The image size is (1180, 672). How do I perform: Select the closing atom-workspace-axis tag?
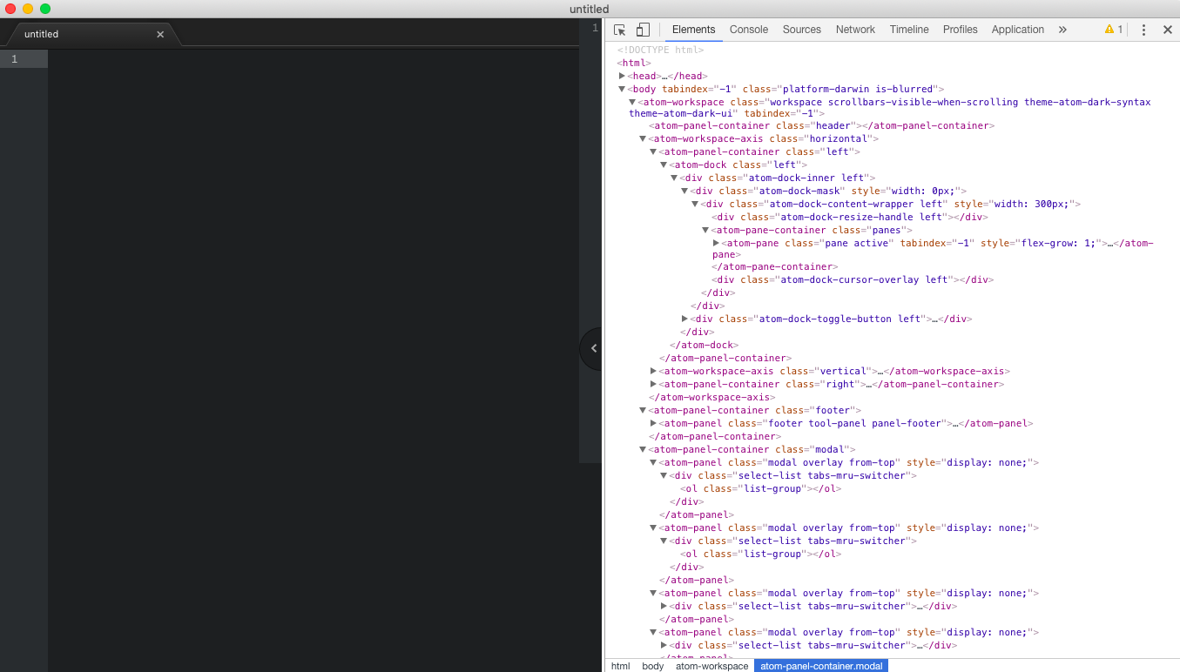712,397
